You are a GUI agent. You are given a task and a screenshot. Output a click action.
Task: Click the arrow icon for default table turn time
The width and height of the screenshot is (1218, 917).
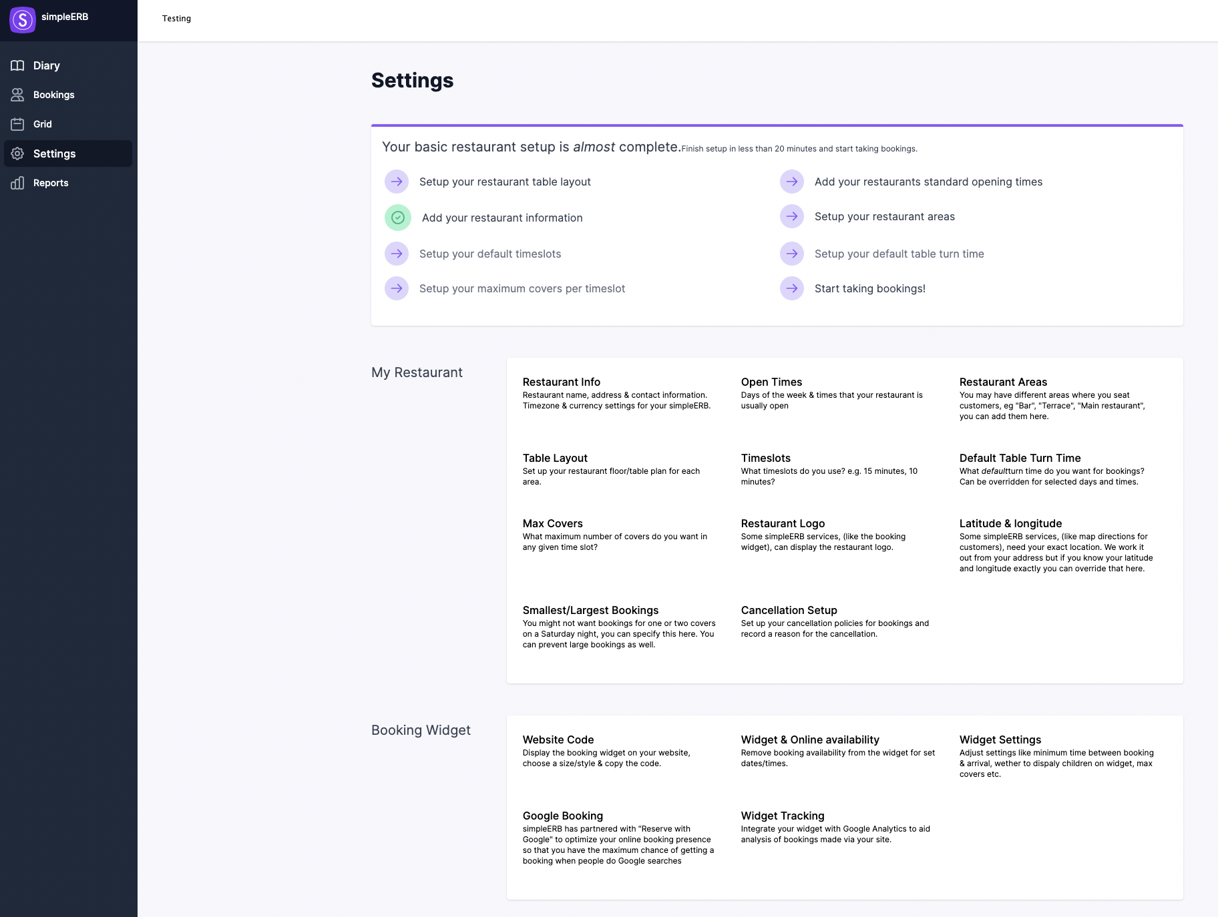click(792, 254)
